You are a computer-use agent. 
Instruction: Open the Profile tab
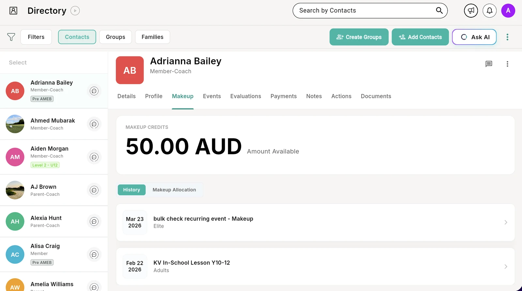click(x=154, y=96)
